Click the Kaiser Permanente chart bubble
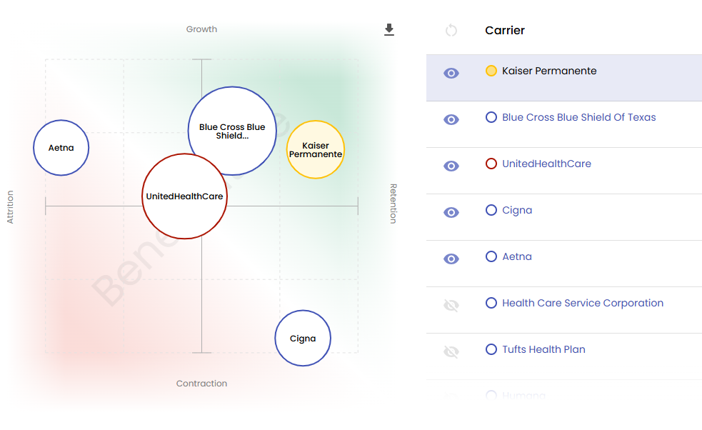702x430 pixels. tap(316, 149)
